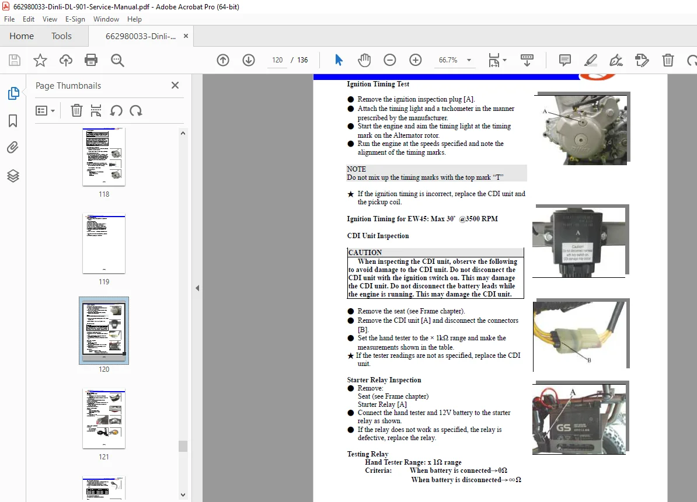The image size is (697, 502).
Task: Click the toolbar Delete trash icon
Action: coord(668,60)
